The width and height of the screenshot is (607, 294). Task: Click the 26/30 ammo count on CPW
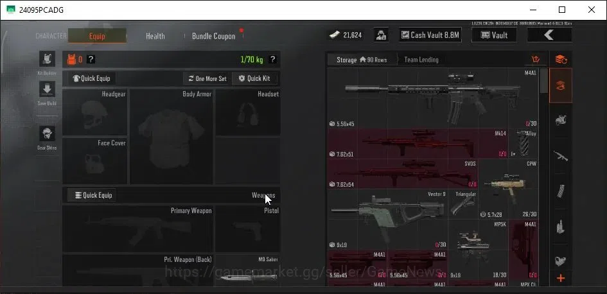529,214
